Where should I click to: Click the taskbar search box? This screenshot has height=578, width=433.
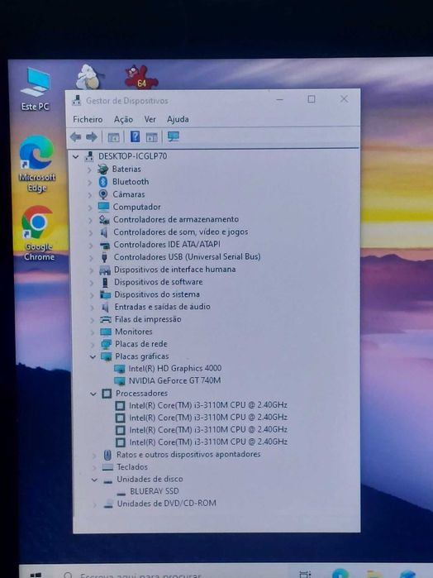(175, 574)
